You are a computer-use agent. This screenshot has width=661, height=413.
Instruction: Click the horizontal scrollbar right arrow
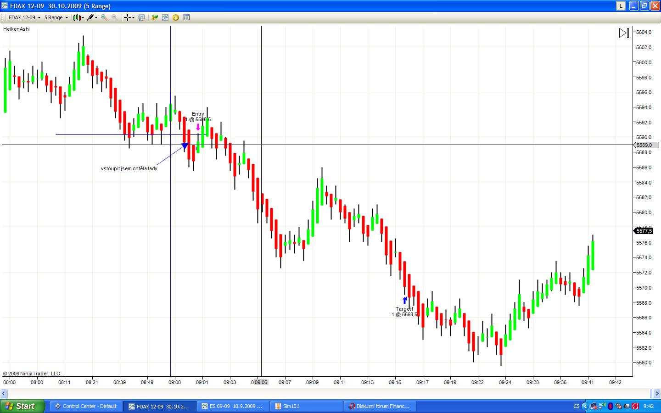(656, 393)
